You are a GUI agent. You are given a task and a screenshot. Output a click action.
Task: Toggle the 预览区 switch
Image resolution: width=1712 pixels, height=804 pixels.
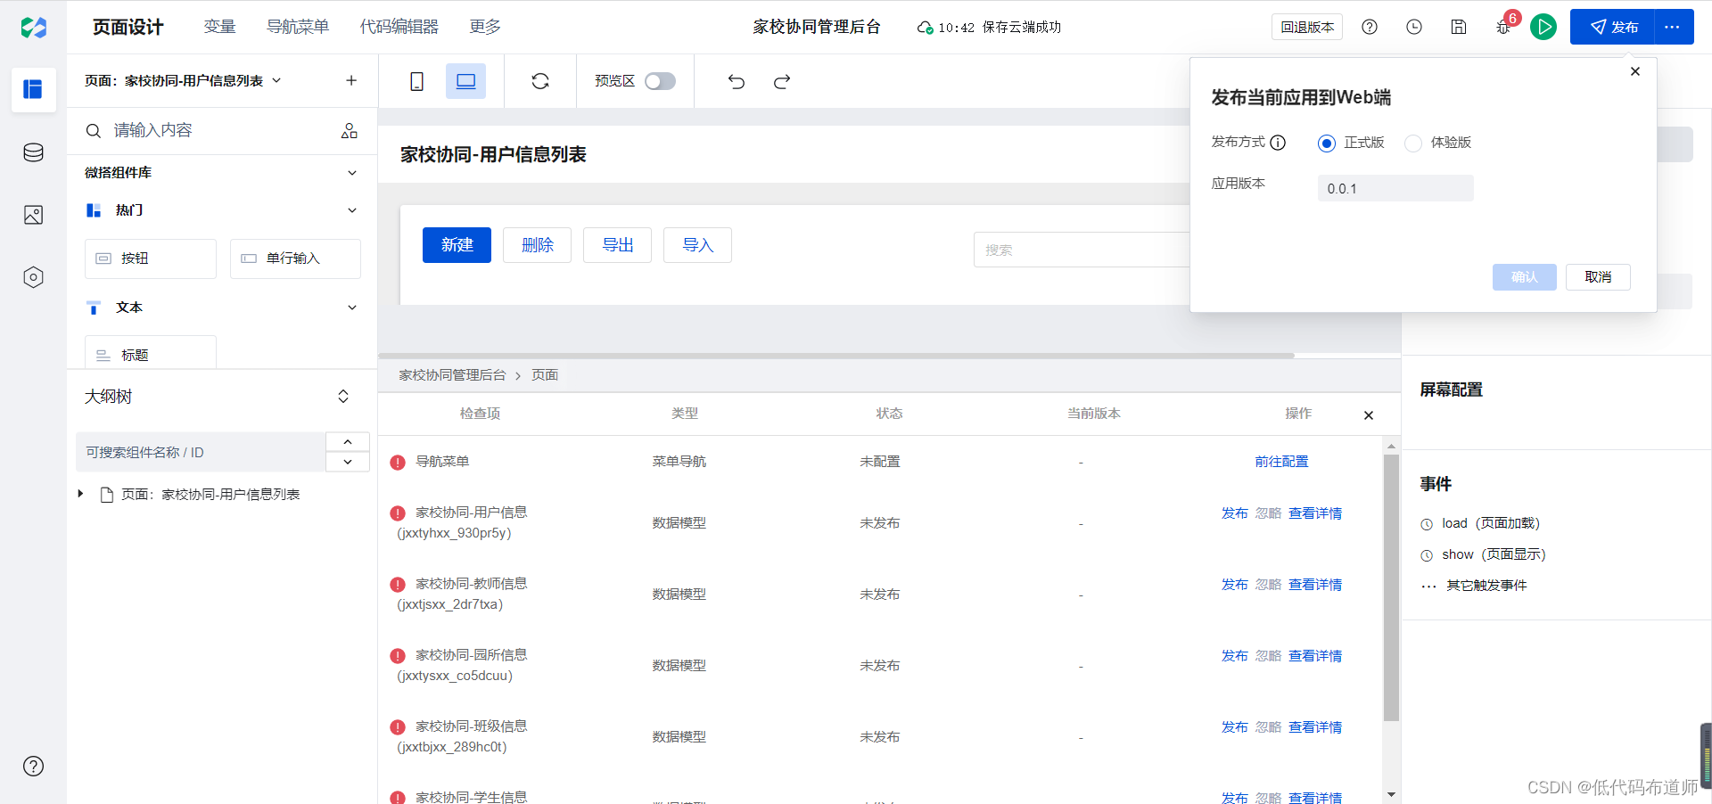coord(660,81)
